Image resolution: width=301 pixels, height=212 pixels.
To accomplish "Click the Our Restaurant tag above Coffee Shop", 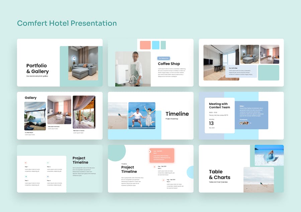I will [x=164, y=58].
